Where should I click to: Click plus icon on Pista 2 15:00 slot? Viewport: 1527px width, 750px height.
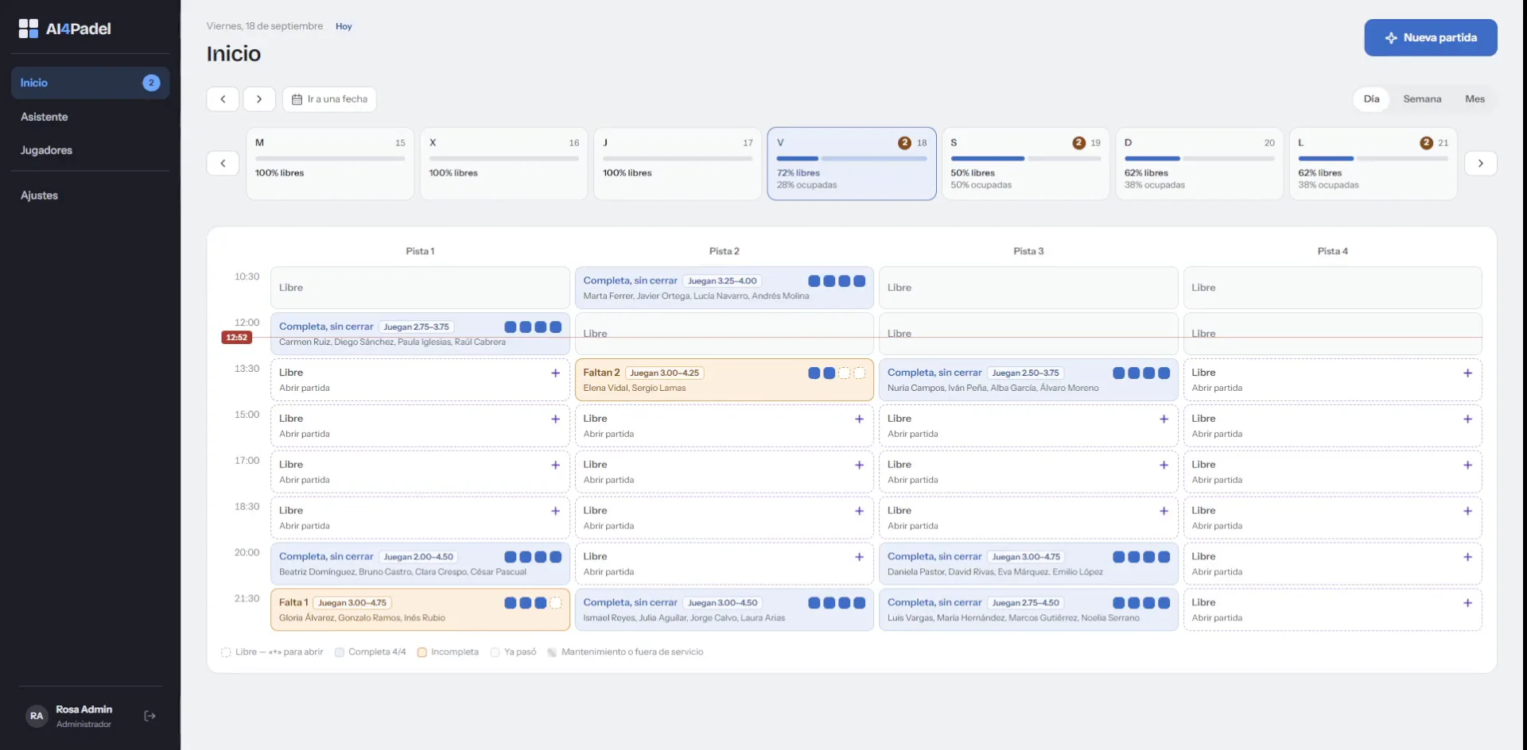[859, 419]
